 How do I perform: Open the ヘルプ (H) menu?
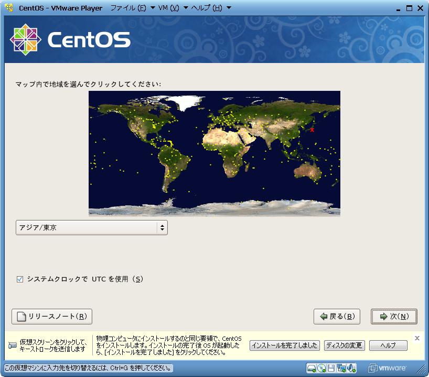pos(206,8)
